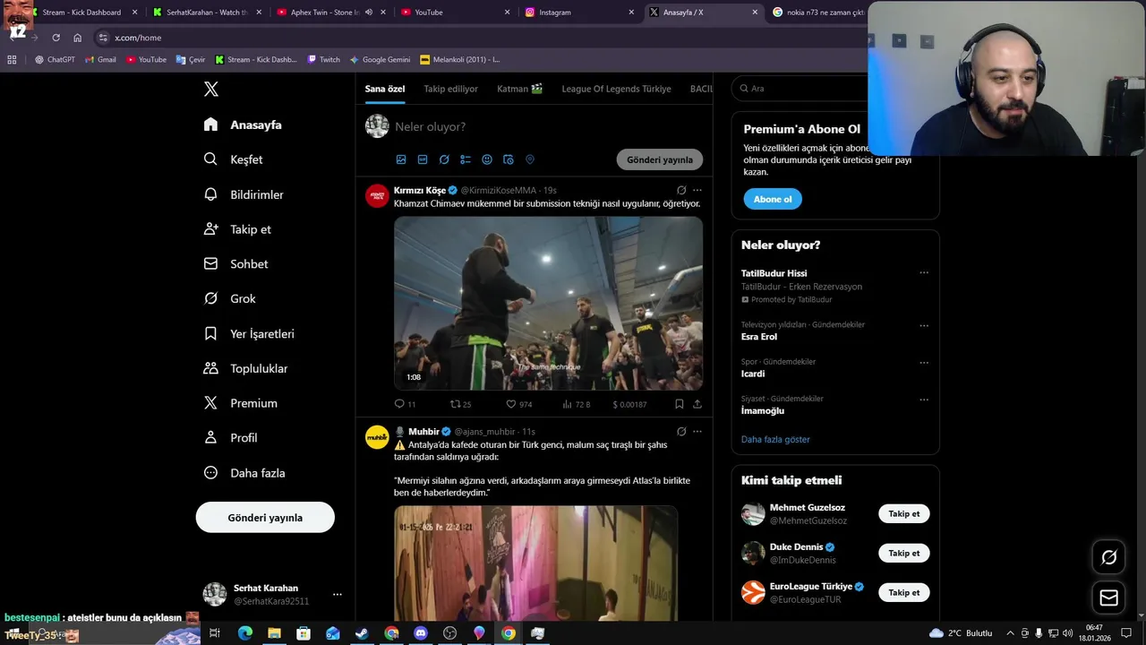Click schedule post icon in composer
1146x645 pixels.
click(x=509, y=159)
